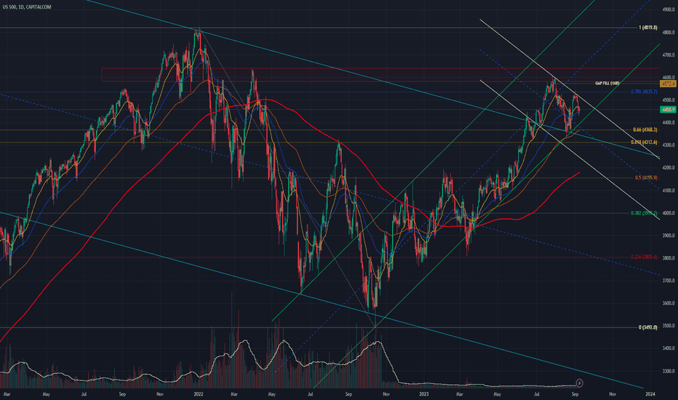The width and height of the screenshot is (678, 400).
Task: Select the Fibonacci label 0.5 (4155.9)
Action: [646, 177]
